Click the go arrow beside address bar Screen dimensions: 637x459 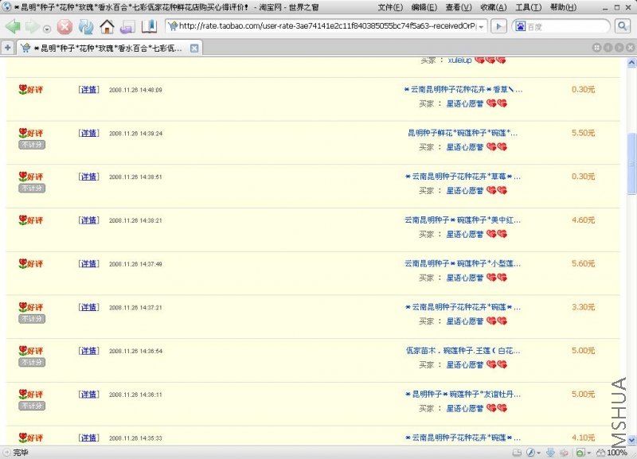pos(498,27)
